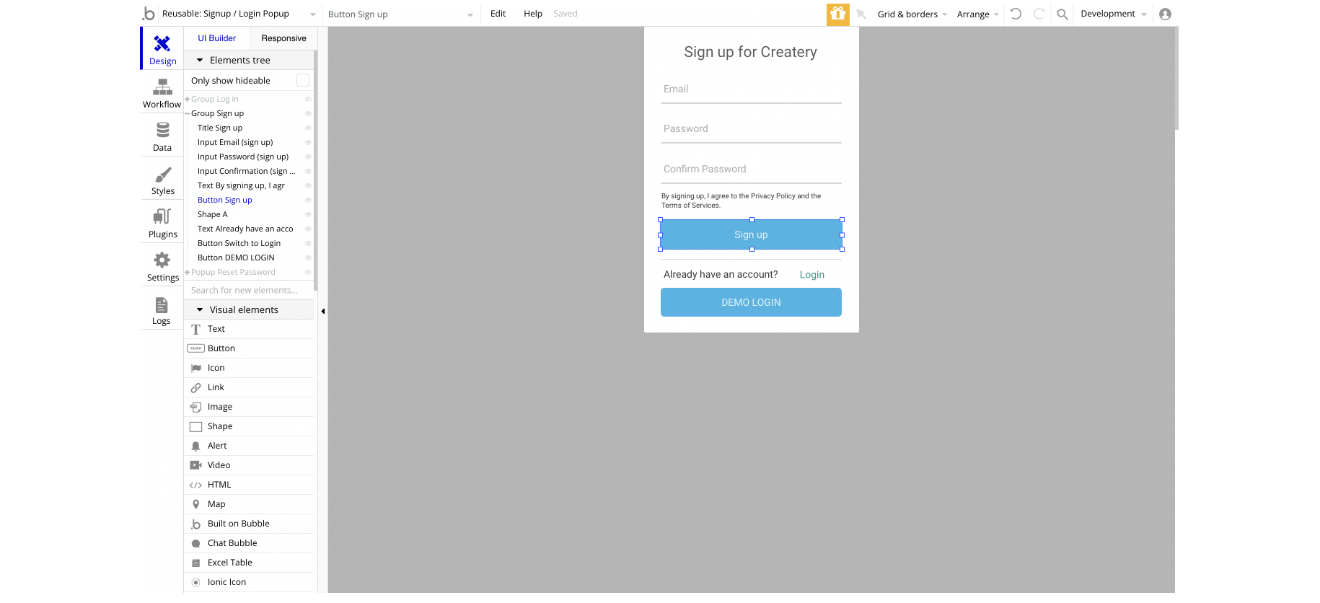Open the Logs section
This screenshot has height=603, width=1320.
click(x=162, y=311)
